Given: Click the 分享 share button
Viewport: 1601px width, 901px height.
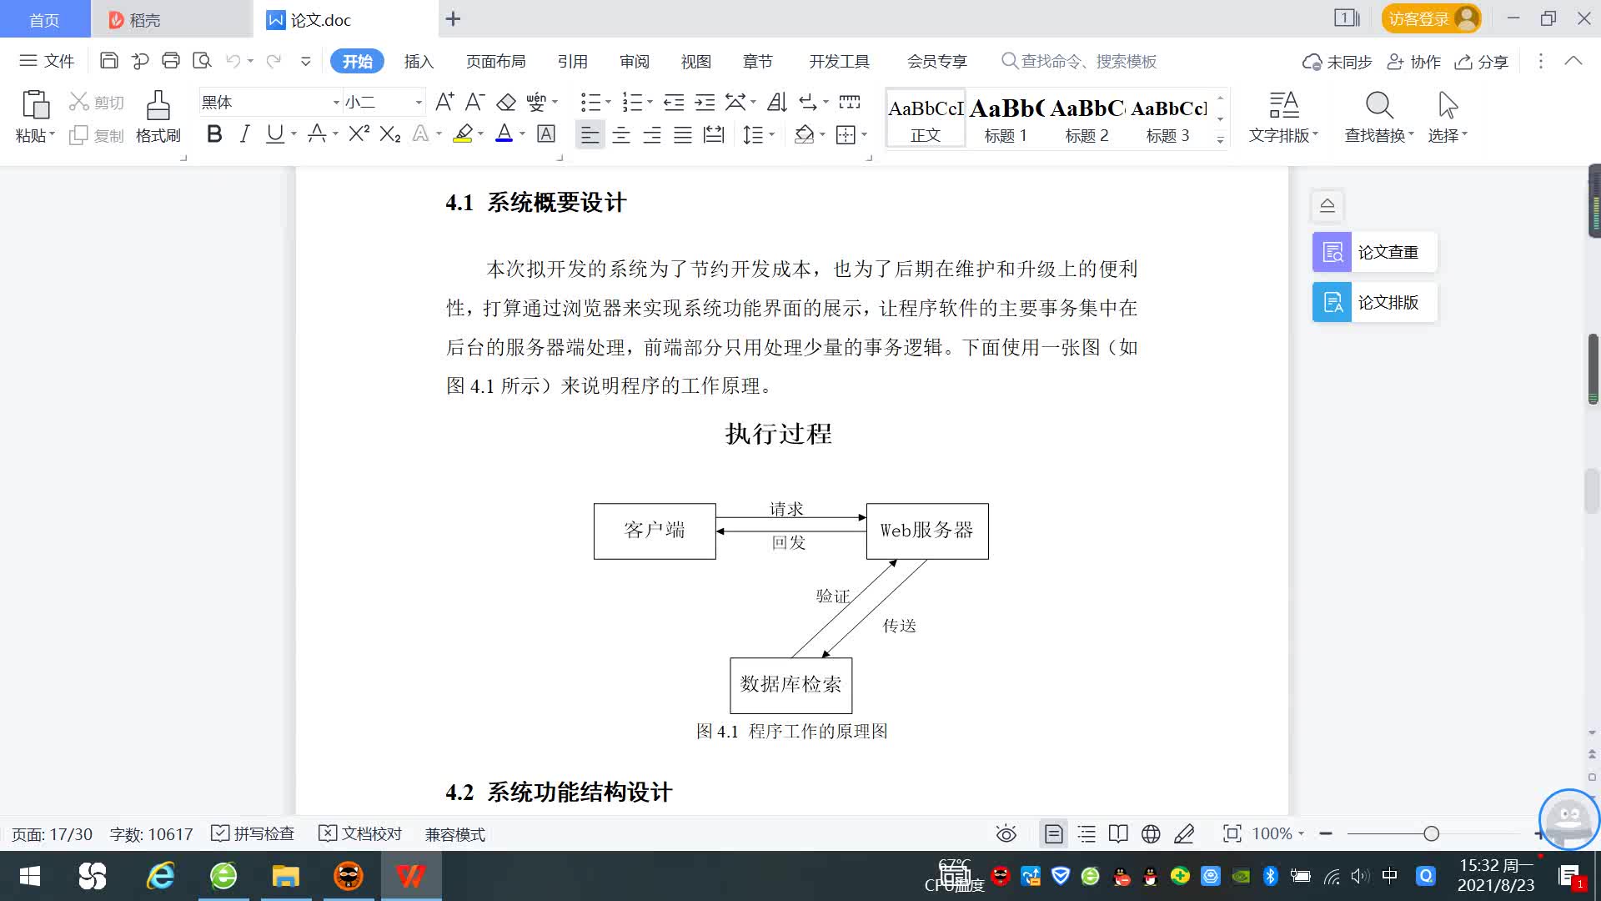Looking at the screenshot, I should (x=1482, y=62).
